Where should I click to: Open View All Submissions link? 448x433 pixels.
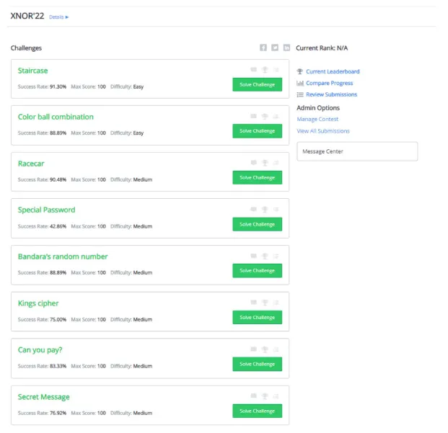pyautogui.click(x=323, y=131)
